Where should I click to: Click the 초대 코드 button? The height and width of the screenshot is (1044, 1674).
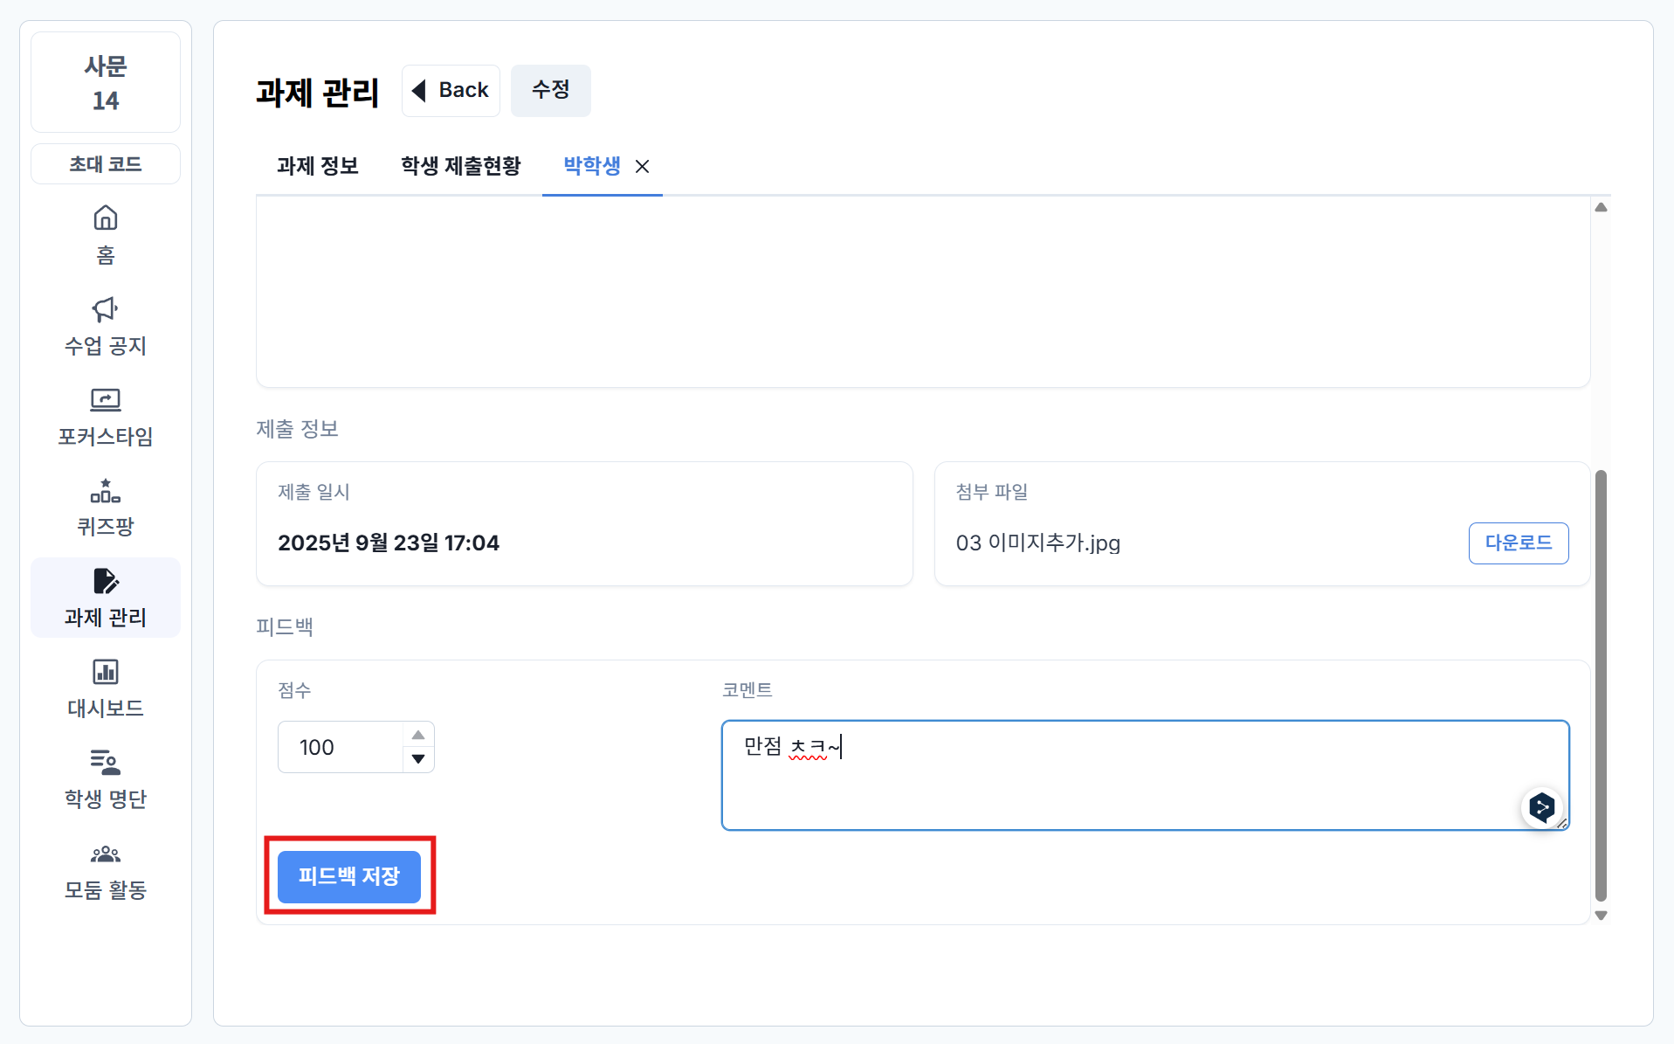pos(106,164)
